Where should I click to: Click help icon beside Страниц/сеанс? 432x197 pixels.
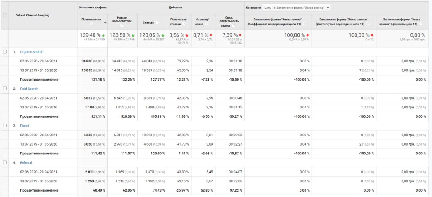(207, 24)
